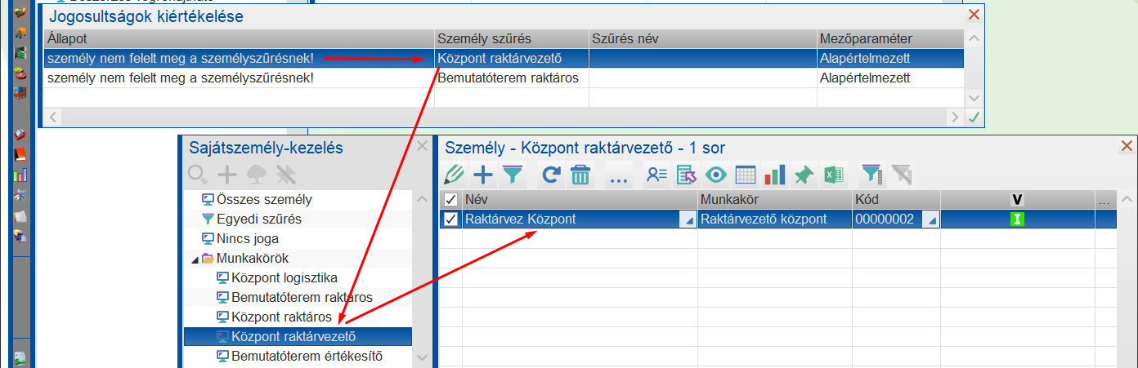1138x368 pixels.
Task: Click the form with cursor icon
Action: pos(687,175)
